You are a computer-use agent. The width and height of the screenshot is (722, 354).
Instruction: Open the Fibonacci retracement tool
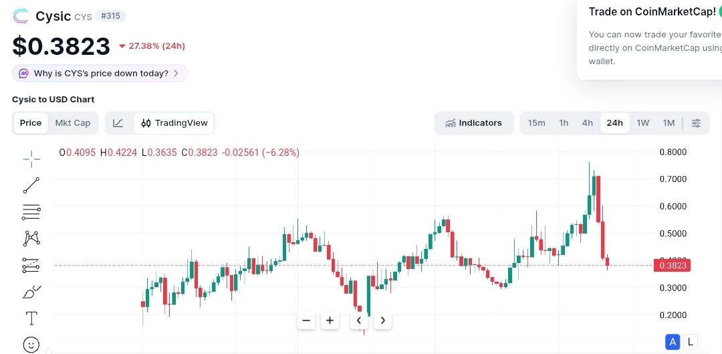[x=31, y=213]
